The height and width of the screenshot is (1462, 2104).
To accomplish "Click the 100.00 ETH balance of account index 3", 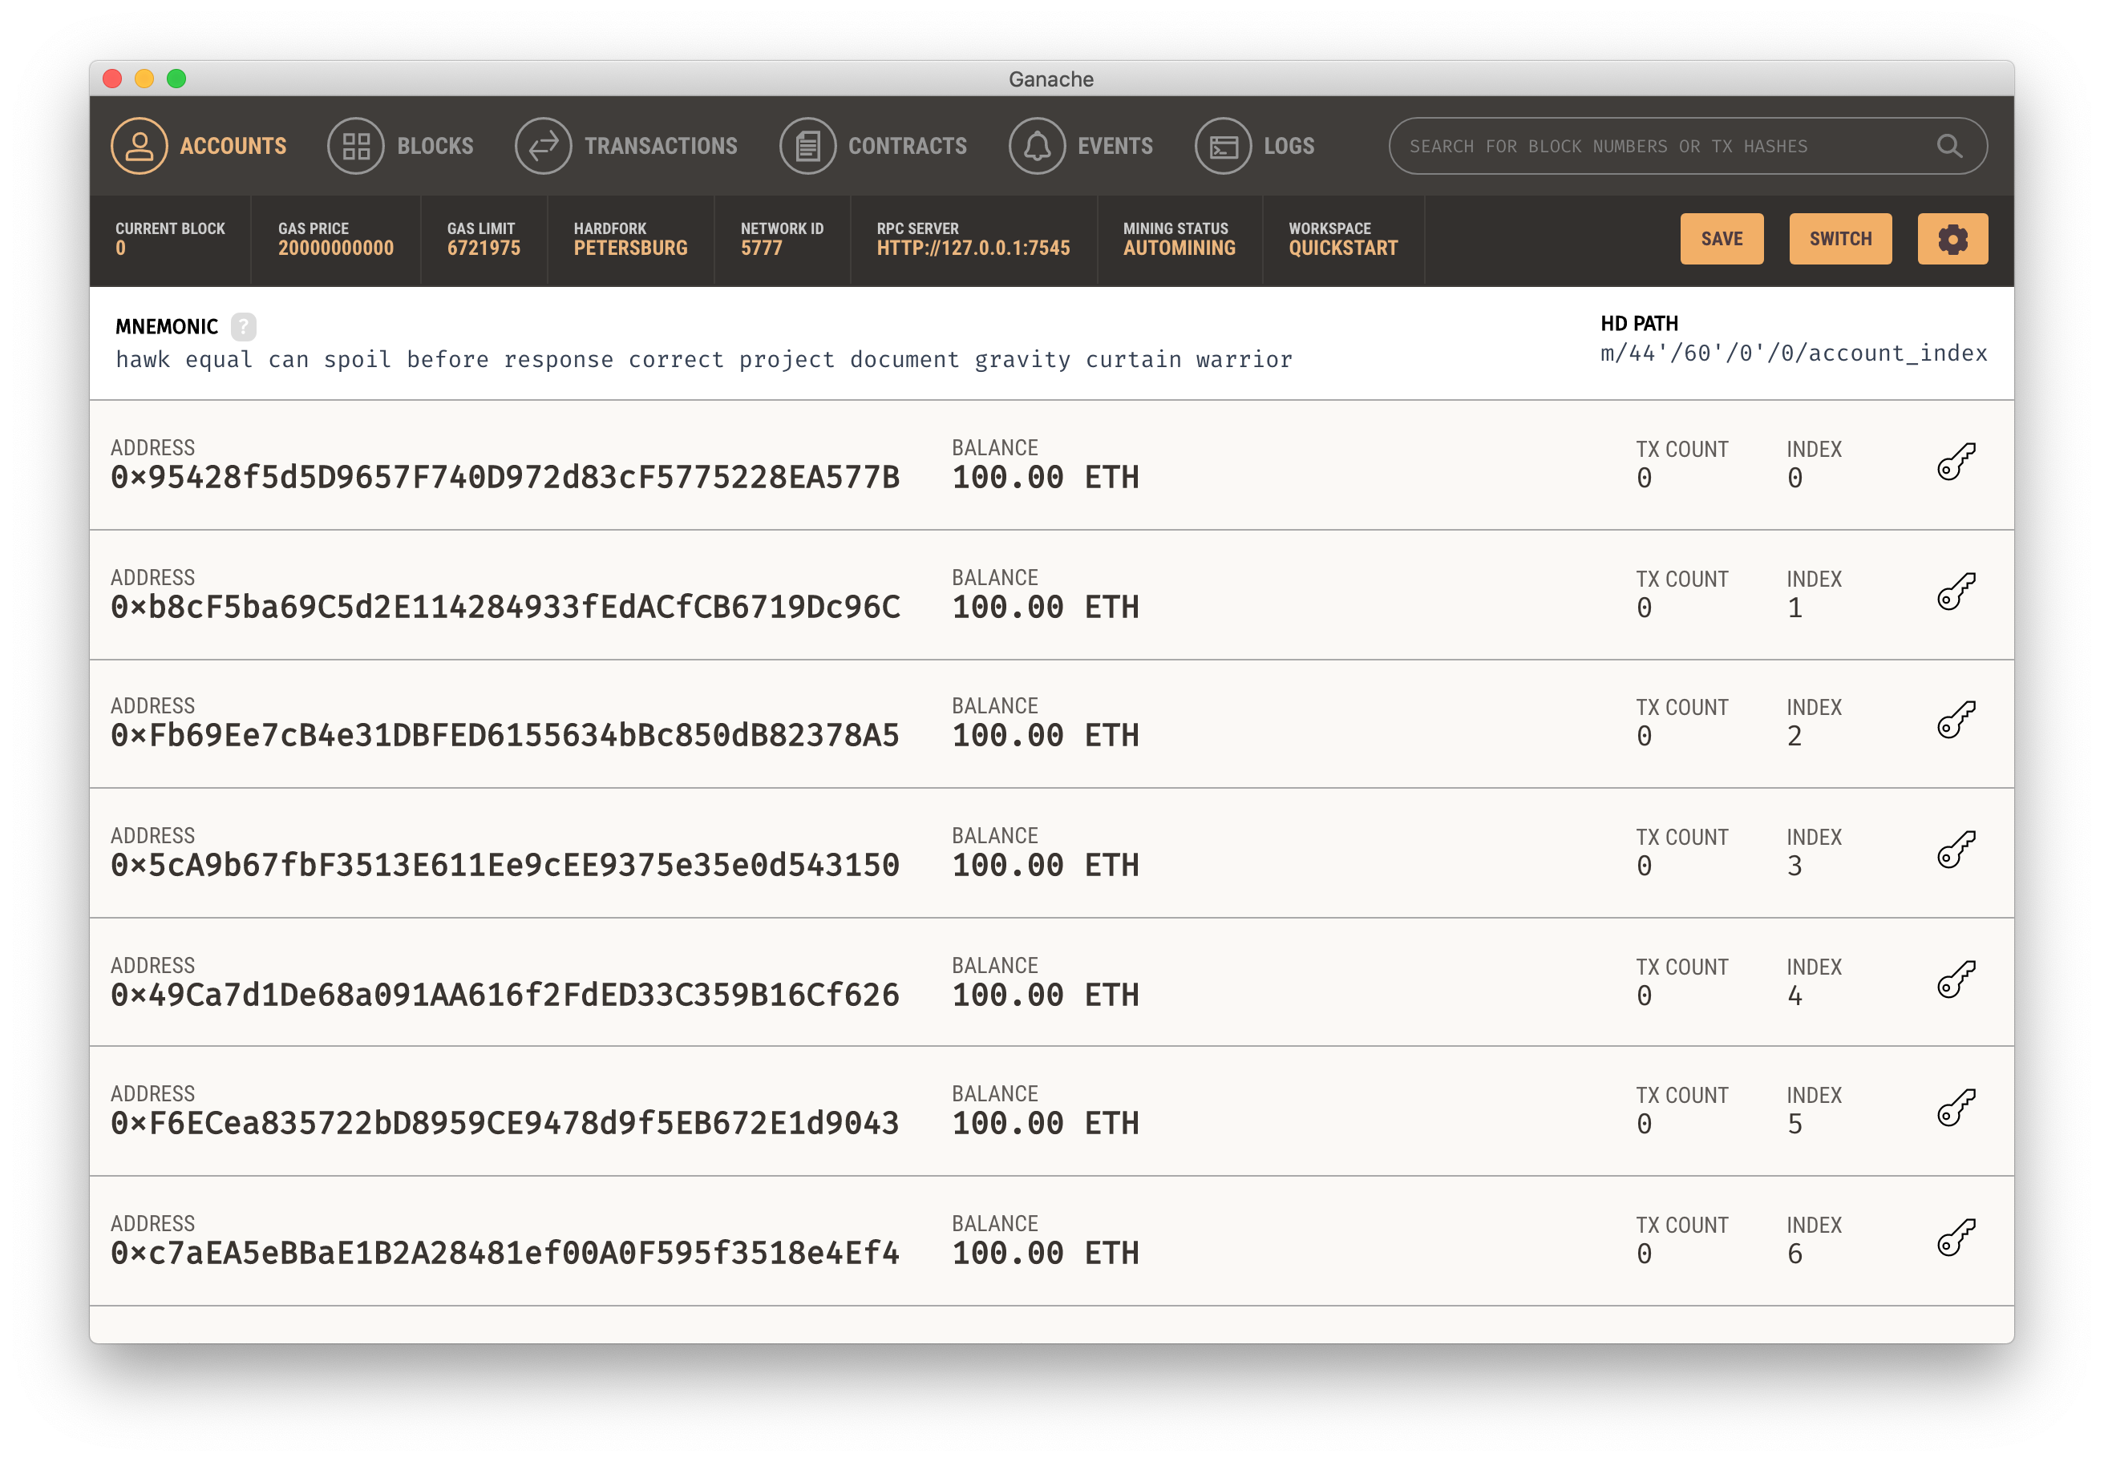I will click(x=1045, y=866).
